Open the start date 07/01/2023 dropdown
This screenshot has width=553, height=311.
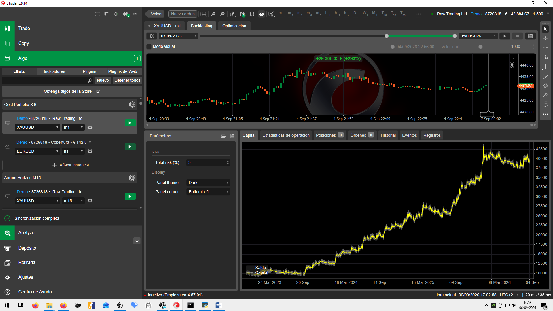(x=178, y=36)
